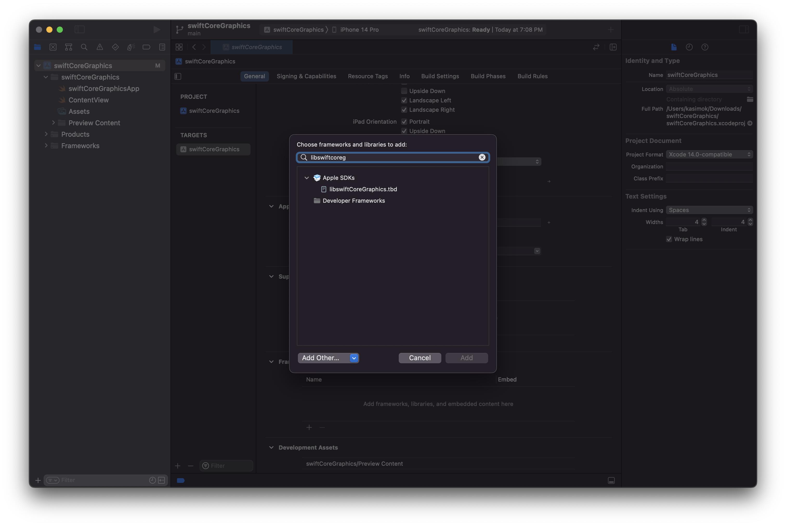Screen dimensions: 786x526
Task: Show the History inspector clock icon
Action: click(x=689, y=47)
